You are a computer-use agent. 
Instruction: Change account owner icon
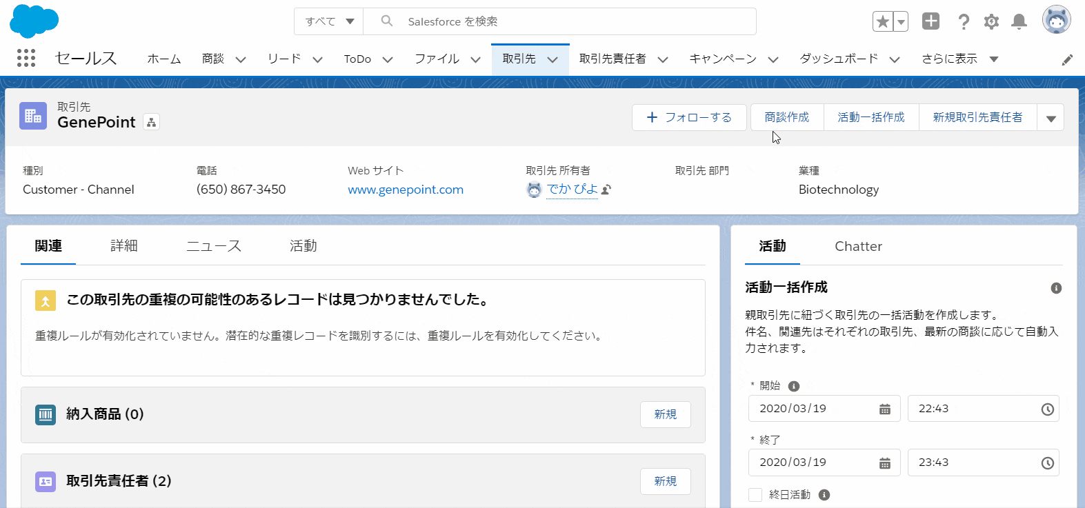click(606, 190)
